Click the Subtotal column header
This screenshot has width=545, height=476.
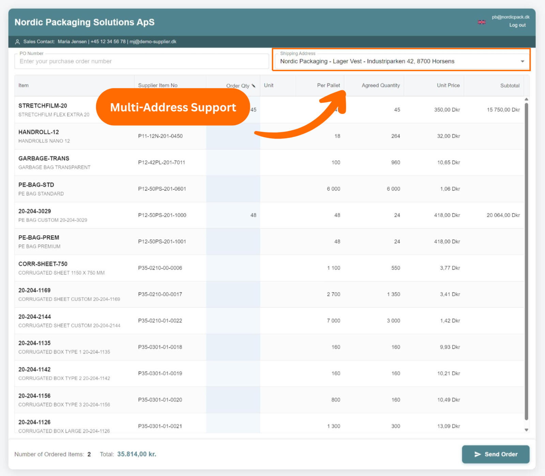coord(510,86)
